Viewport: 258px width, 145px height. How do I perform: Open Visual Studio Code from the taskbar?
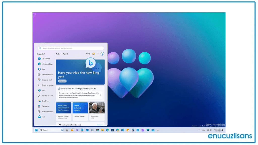(x=123, y=130)
